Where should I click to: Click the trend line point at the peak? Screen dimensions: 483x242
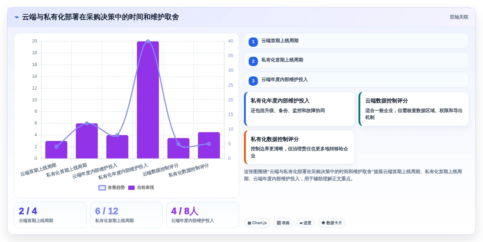[x=148, y=41]
